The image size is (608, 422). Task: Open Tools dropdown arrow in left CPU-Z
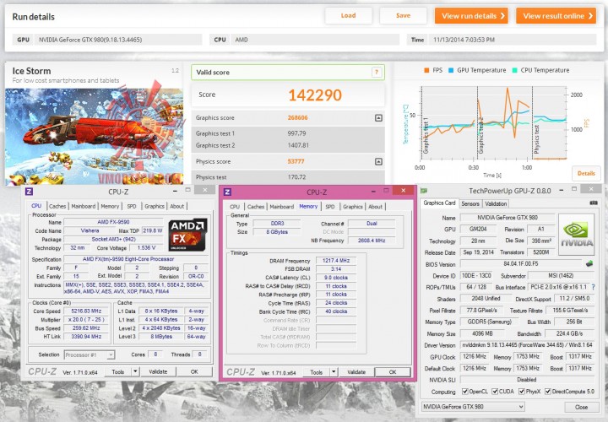(x=135, y=371)
